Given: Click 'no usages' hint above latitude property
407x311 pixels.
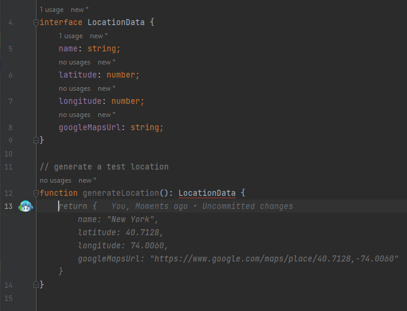Looking at the screenshot, I should [x=74, y=63].
